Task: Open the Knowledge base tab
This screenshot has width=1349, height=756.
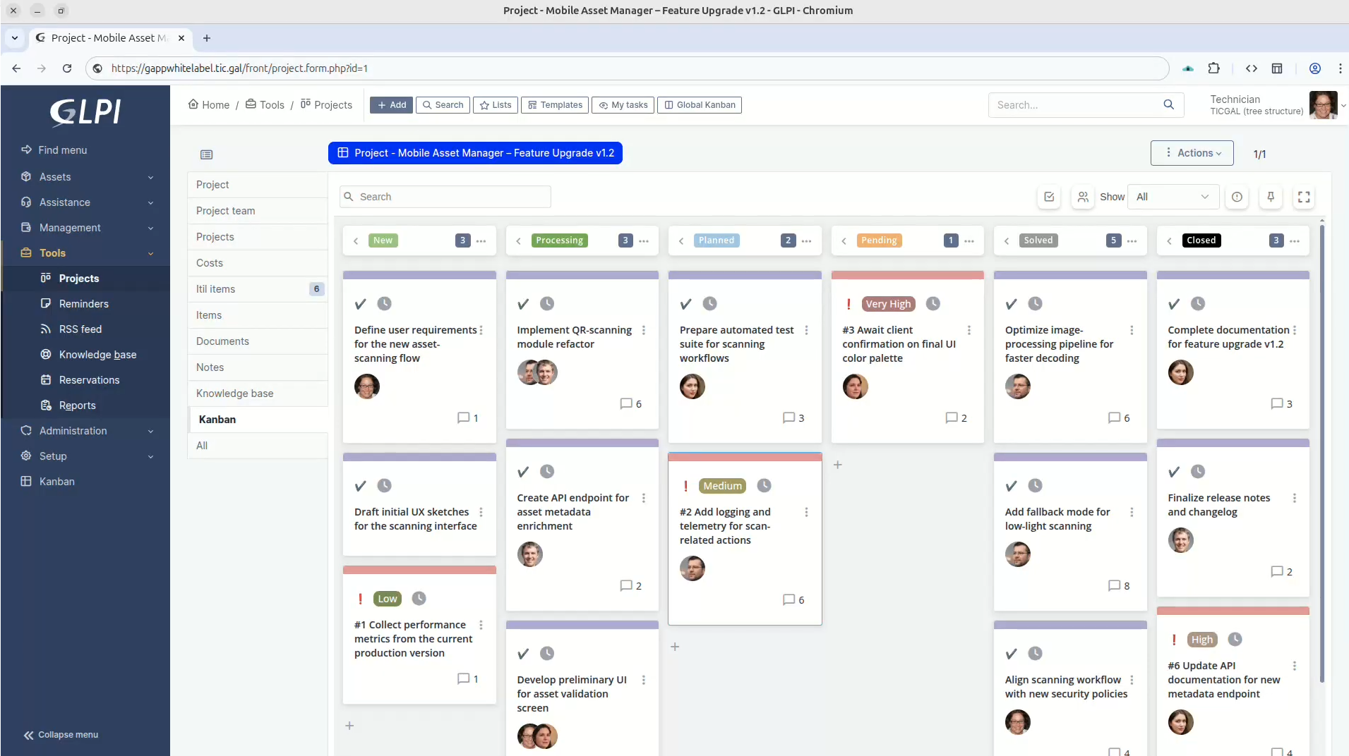Action: (x=236, y=394)
